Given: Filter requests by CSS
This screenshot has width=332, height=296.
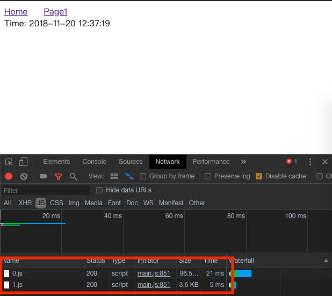Looking at the screenshot, I should click(x=56, y=203).
